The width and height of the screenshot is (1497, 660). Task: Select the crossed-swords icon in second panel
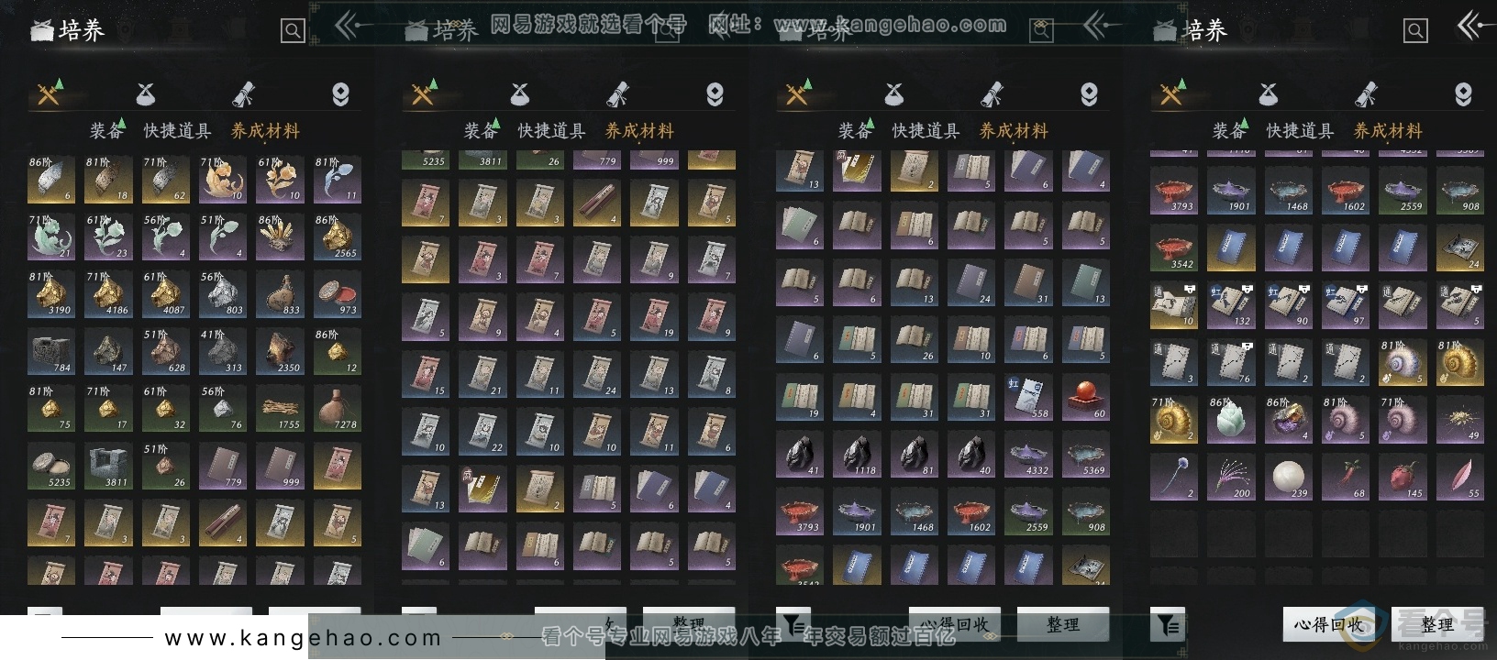point(424,93)
